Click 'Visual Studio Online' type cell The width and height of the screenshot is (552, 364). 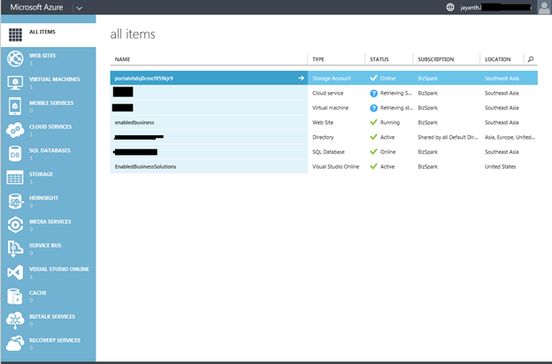point(335,166)
